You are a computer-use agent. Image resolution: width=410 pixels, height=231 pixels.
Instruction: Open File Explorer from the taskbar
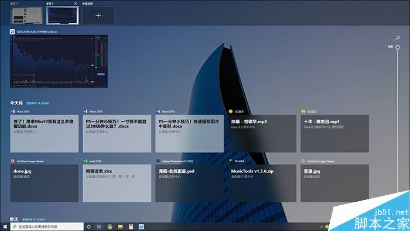120,227
